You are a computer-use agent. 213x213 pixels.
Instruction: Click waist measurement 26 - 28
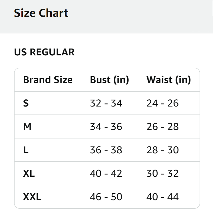(162, 126)
